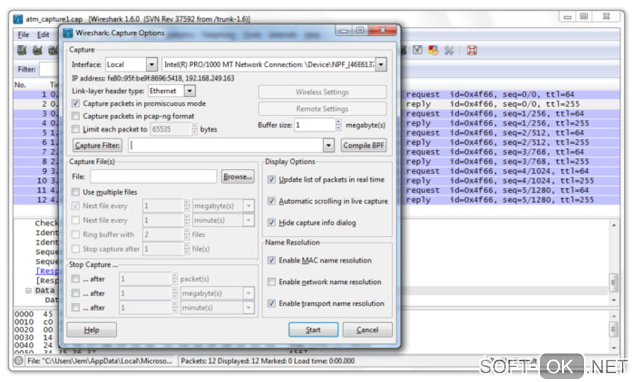Click the red lifebuoy help toolbar icon
The image size is (635, 382).
pyautogui.click(x=472, y=50)
